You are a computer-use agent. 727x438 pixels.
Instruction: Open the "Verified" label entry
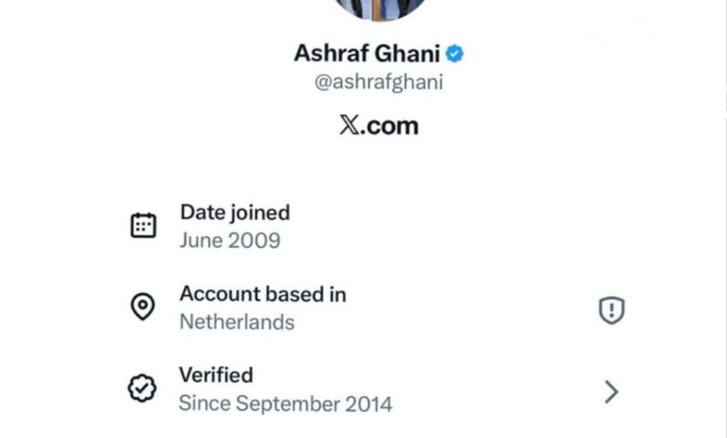pyautogui.click(x=216, y=375)
